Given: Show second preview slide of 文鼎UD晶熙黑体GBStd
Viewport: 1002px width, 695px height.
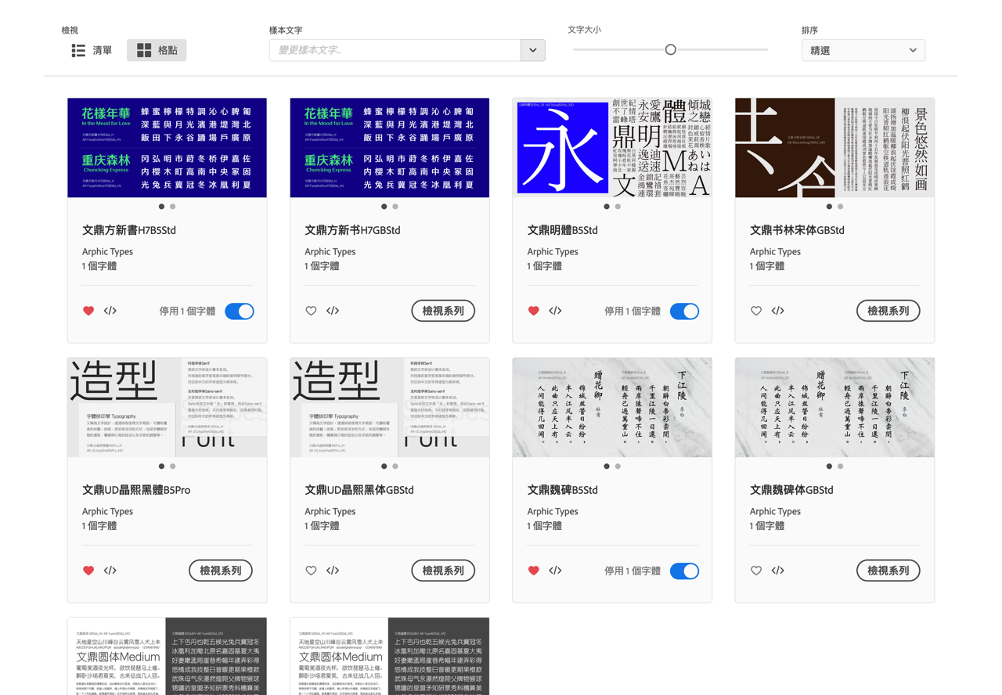Looking at the screenshot, I should coord(395,466).
